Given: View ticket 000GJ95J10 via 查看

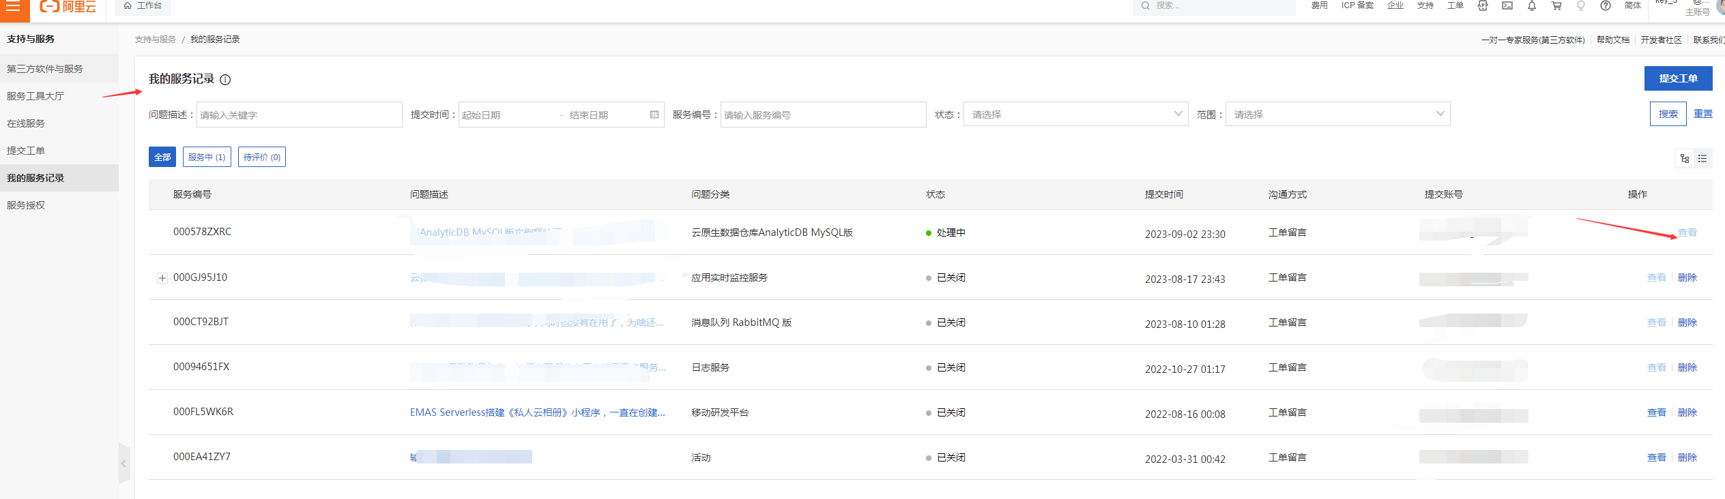Looking at the screenshot, I should (x=1657, y=277).
